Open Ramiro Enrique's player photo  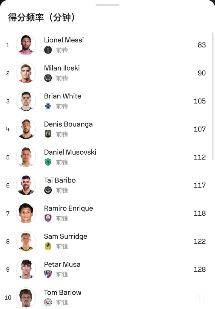click(x=26, y=213)
